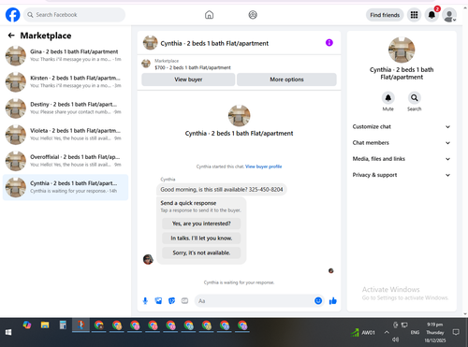Send quick response 'Sorry, it's not available.'
Viewport: 468px width, 347px height.
(x=201, y=253)
